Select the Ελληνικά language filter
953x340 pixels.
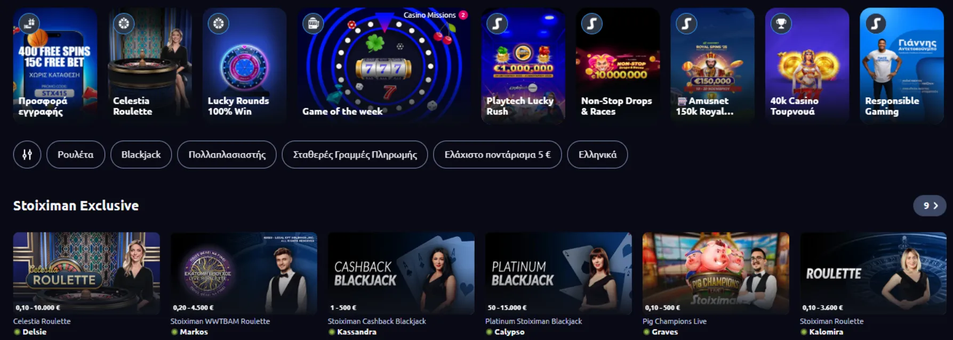tap(597, 154)
